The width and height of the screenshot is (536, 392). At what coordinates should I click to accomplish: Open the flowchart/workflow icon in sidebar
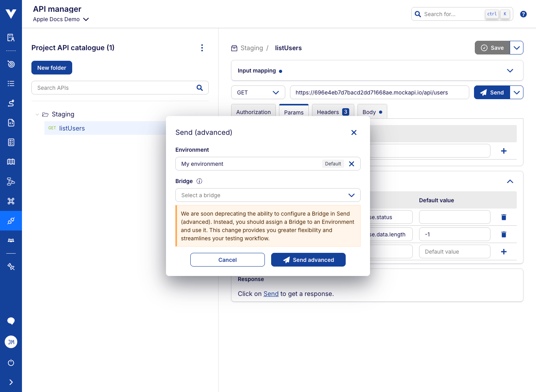pos(11,181)
